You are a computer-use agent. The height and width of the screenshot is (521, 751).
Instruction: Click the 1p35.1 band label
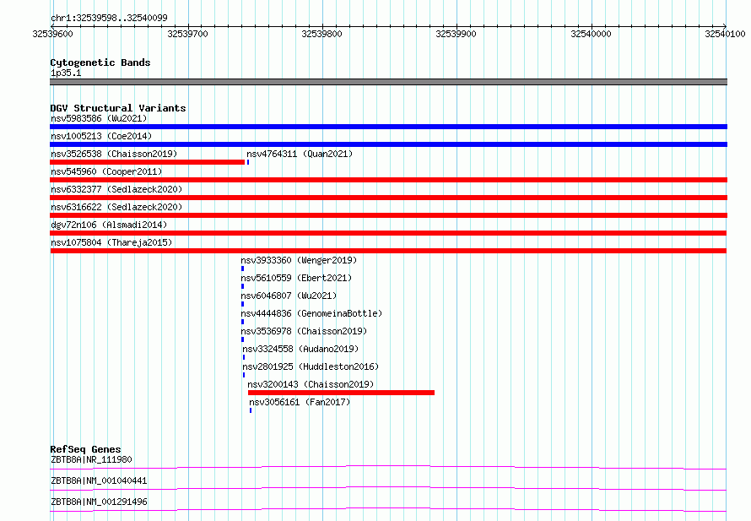66,73
